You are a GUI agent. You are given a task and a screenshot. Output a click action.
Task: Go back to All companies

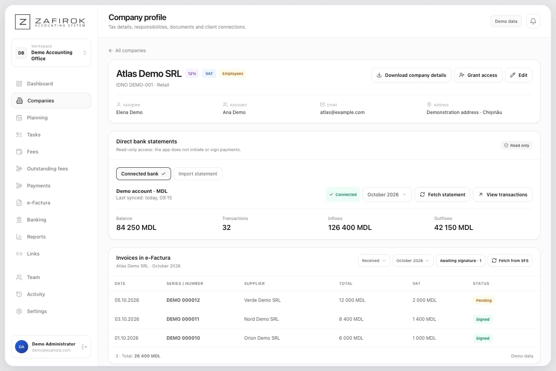click(127, 51)
